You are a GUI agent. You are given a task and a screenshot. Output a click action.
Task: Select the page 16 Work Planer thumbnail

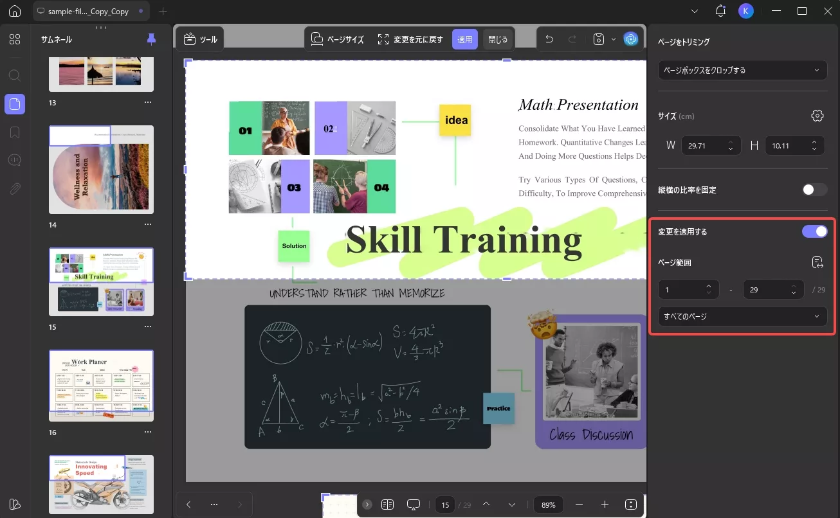[x=102, y=385]
